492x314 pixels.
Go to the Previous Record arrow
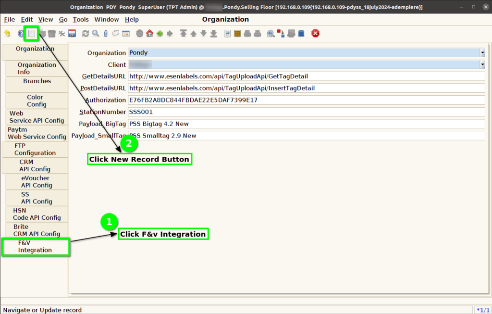click(x=193, y=33)
